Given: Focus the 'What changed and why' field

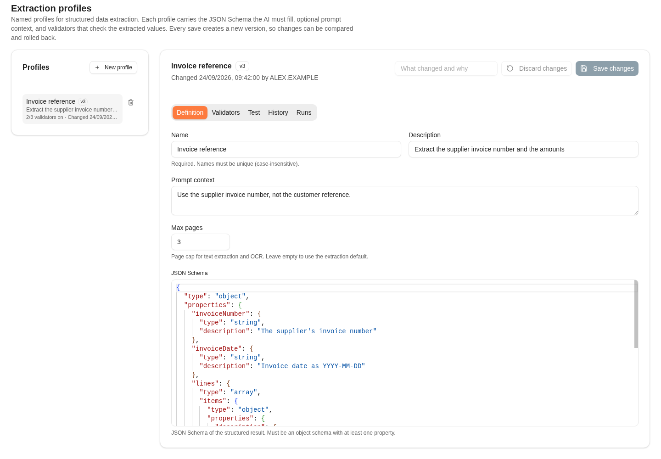Looking at the screenshot, I should (446, 68).
